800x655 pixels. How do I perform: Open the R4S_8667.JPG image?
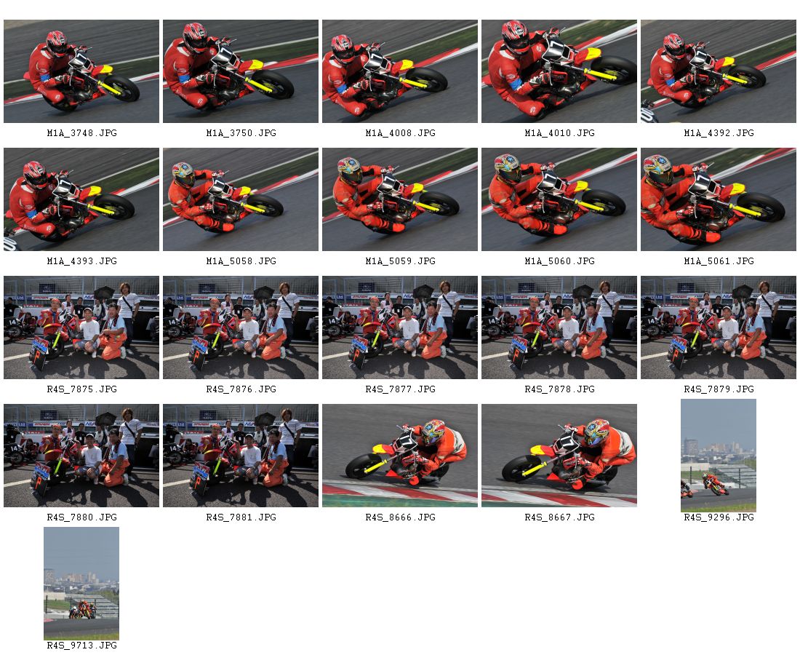[x=559, y=456]
